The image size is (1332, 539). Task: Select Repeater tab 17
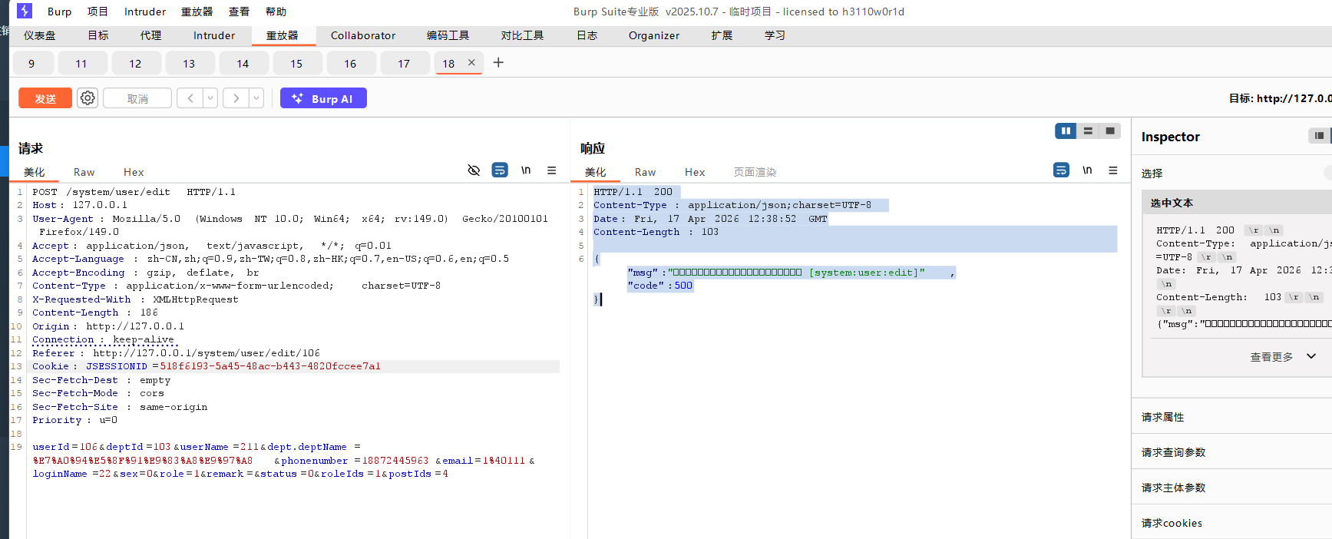point(404,63)
